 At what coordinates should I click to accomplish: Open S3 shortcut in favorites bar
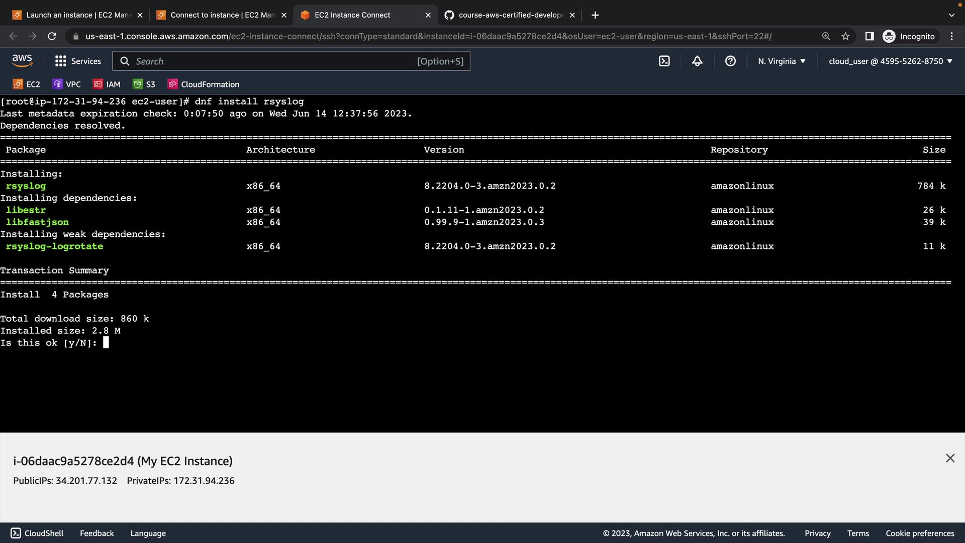tap(144, 84)
